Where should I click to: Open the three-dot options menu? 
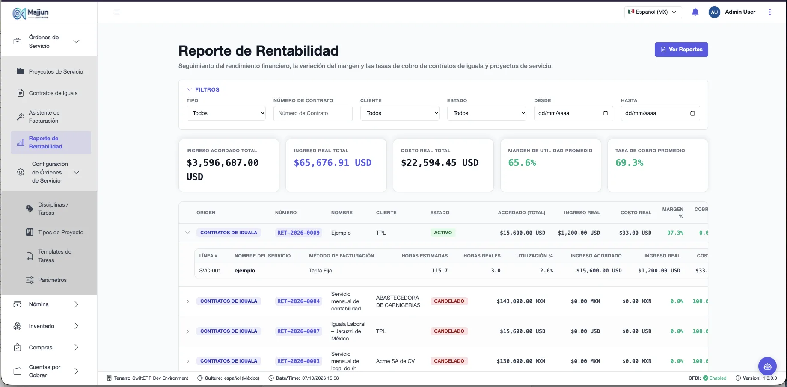(770, 12)
